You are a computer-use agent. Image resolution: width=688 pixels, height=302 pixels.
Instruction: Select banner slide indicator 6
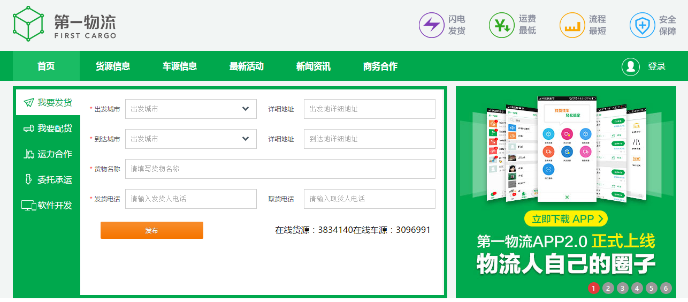pos(666,288)
